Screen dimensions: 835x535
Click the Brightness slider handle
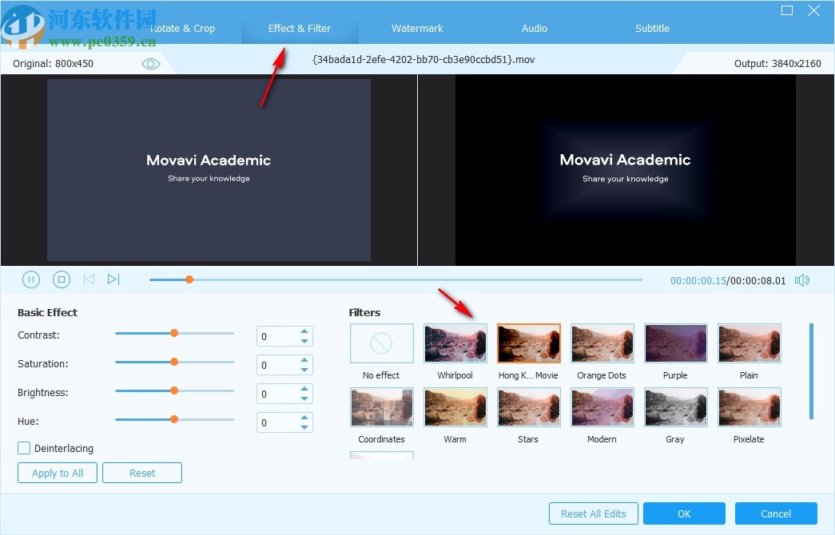click(174, 390)
